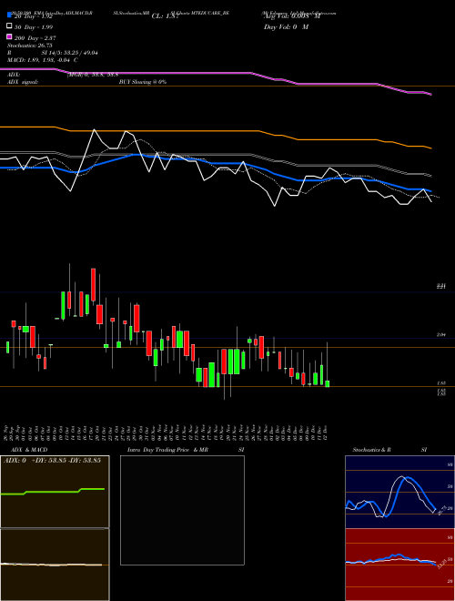Image resolution: width=455 pixels, height=601 pixels.
Task: Click the 'Stochastics: 26.73' readout
Action: tap(29, 46)
